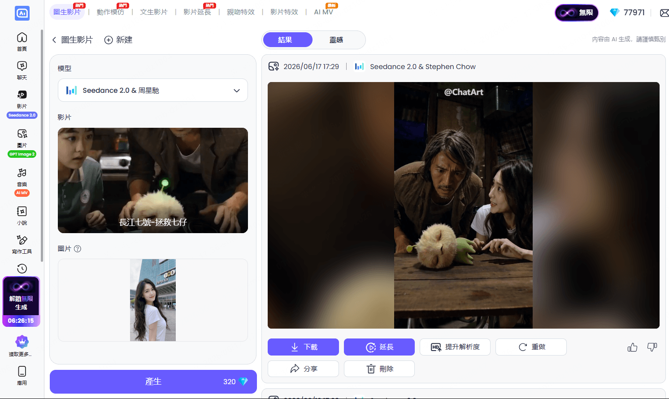The height and width of the screenshot is (399, 669).
Task: Open Writing Tools in the sidebar
Action: tap(22, 244)
